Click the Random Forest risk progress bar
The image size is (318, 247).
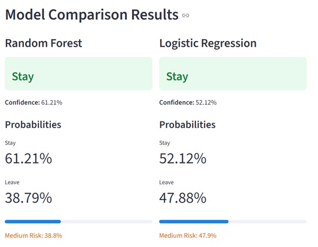tap(78, 222)
